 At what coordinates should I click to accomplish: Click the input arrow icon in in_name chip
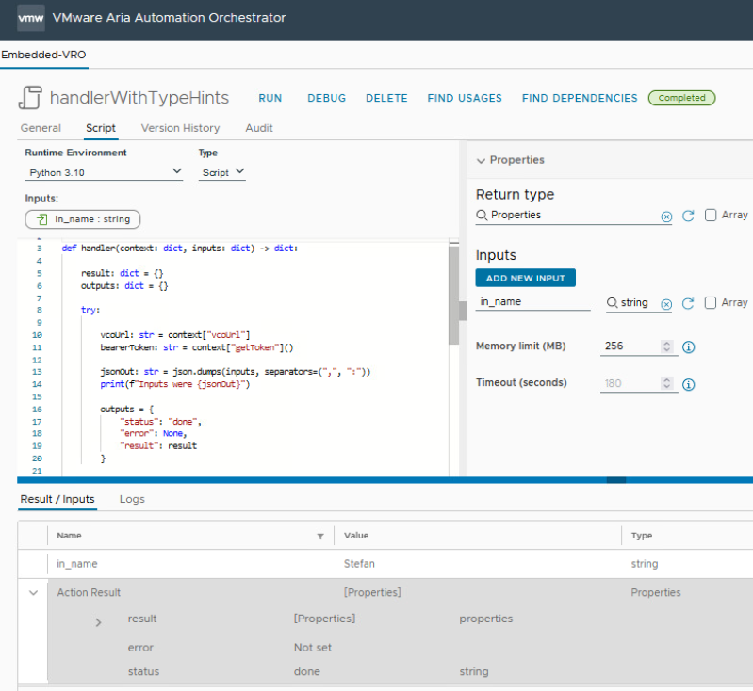(x=41, y=219)
